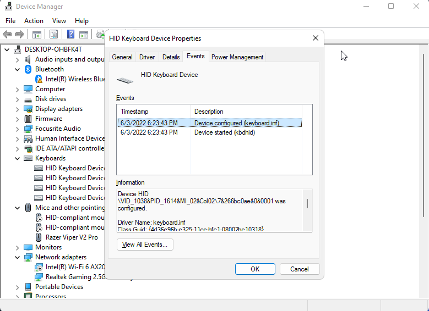Switch to the Details tab

[x=171, y=57]
